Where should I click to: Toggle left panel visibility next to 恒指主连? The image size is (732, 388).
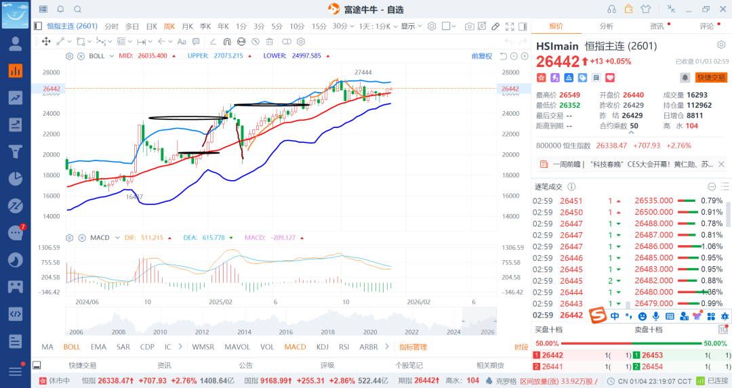pyautogui.click(x=38, y=26)
